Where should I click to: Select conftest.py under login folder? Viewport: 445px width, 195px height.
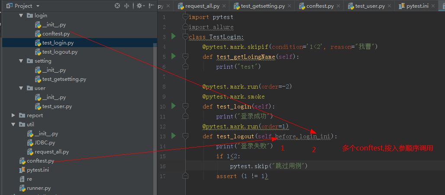56,34
